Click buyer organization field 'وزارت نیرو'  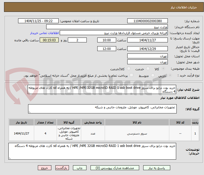pos(107,27)
